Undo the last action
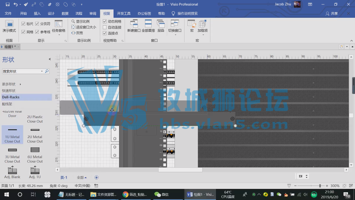355x200 pixels. coord(16,4)
